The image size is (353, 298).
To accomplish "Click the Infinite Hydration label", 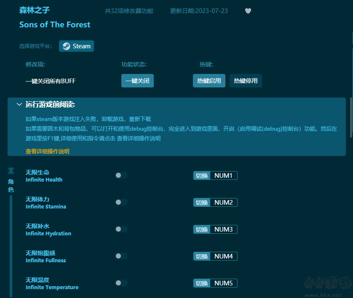I will tap(48, 234).
